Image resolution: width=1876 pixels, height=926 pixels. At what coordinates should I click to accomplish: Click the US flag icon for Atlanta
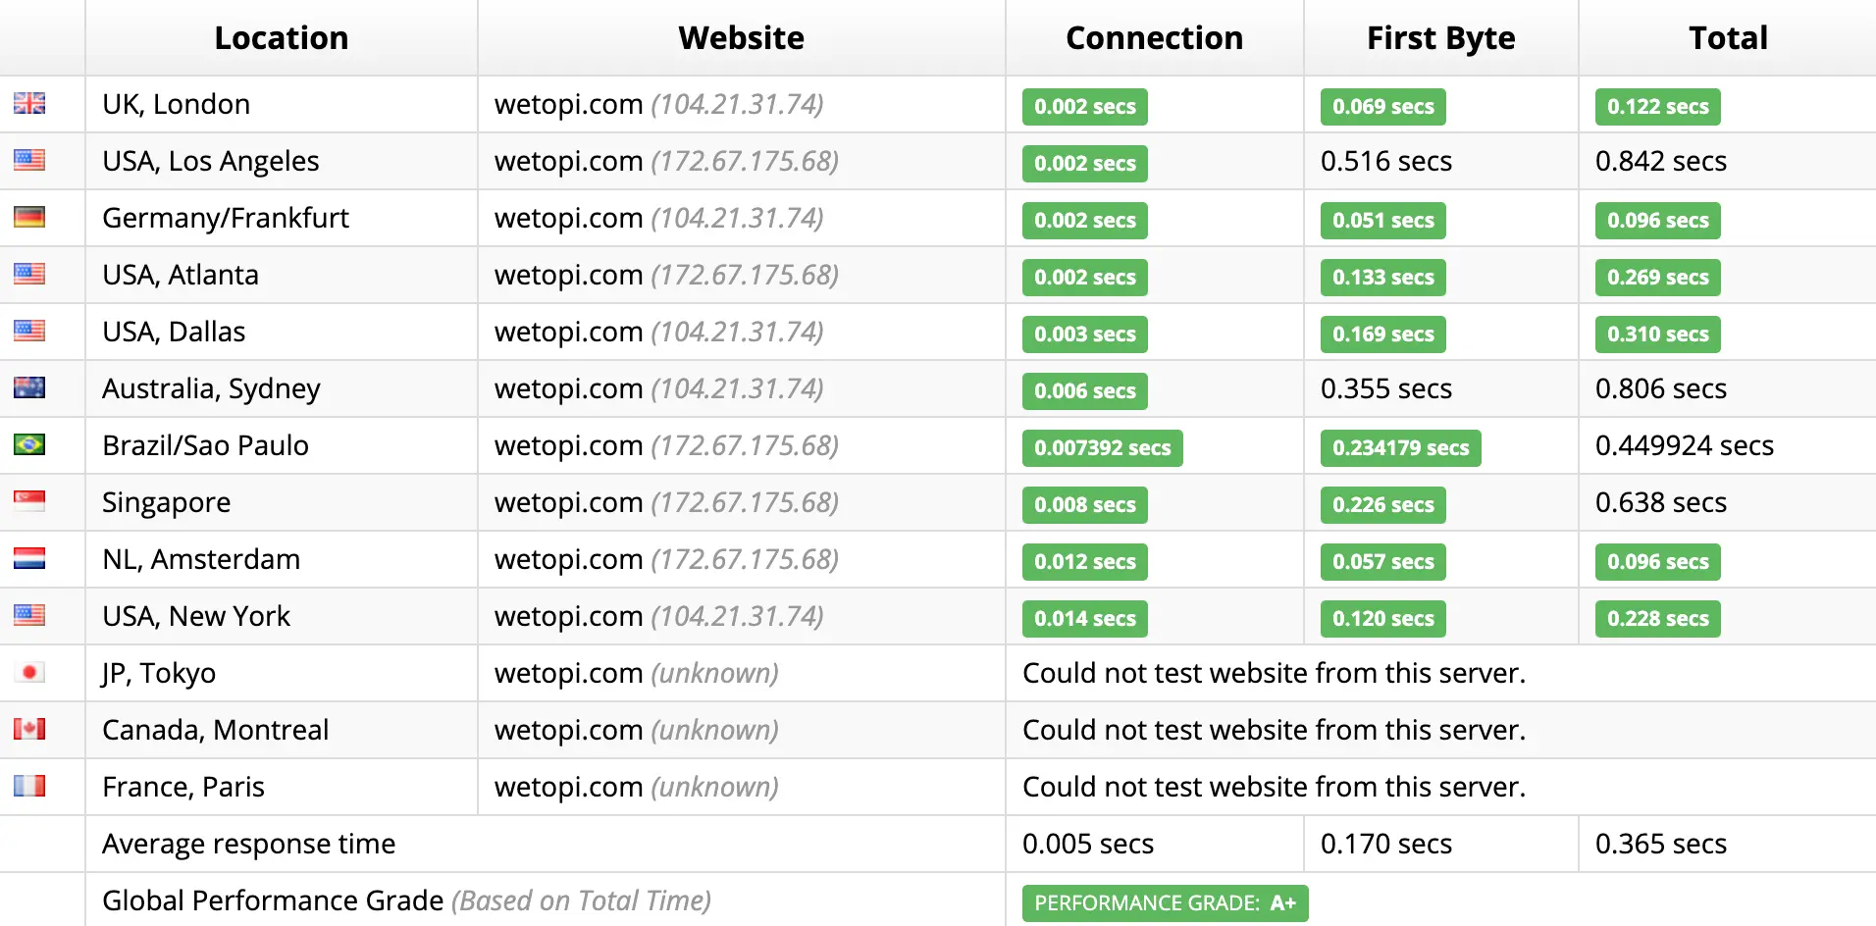(29, 274)
